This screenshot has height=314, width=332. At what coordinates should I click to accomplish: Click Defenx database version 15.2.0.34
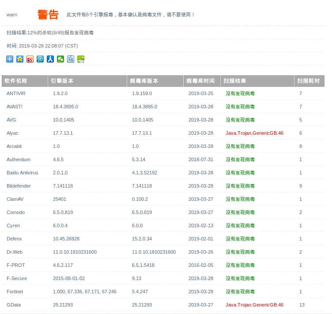pyautogui.click(x=142, y=239)
